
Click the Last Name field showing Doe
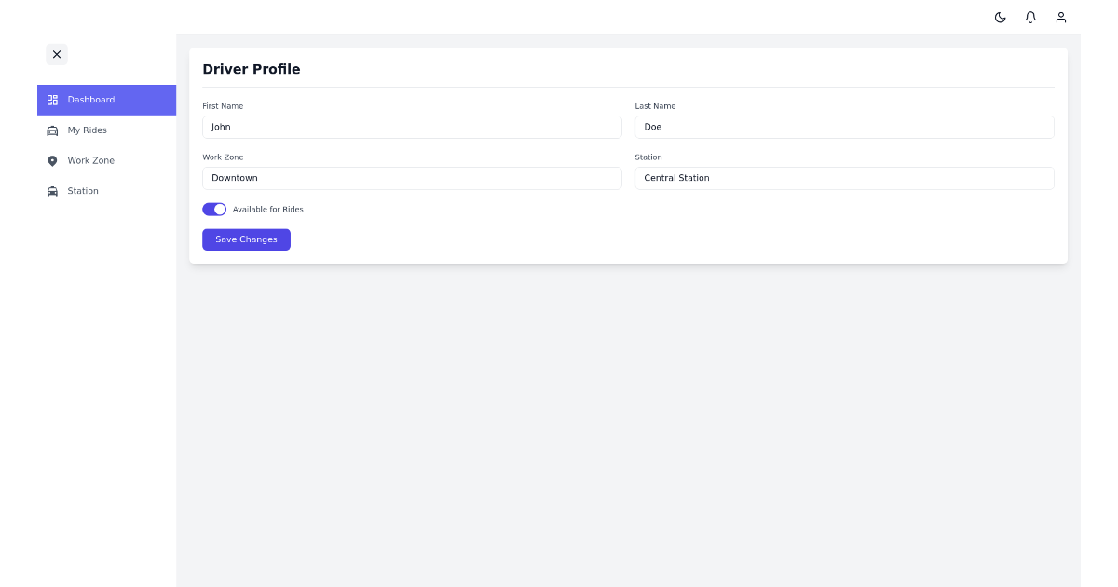(844, 127)
